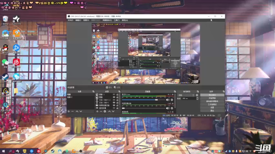Image resolution: width=275 pixels, height=154 pixels.
Task: Open 设置 settings from the controls dock
Action: click(212, 107)
